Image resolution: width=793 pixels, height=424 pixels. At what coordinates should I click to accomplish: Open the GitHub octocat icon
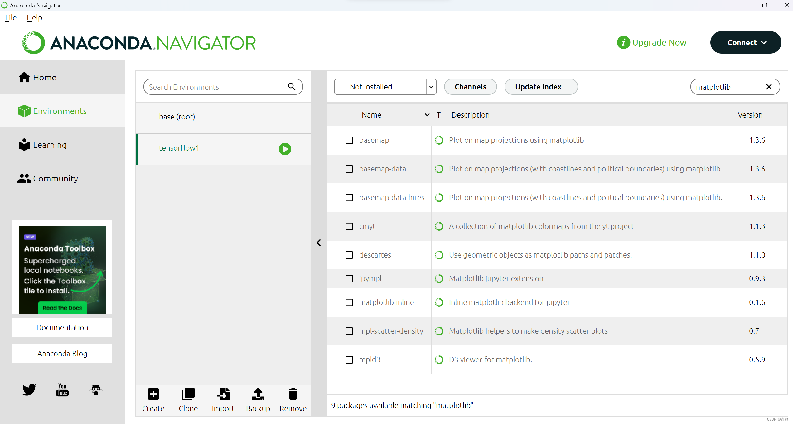[x=96, y=390]
